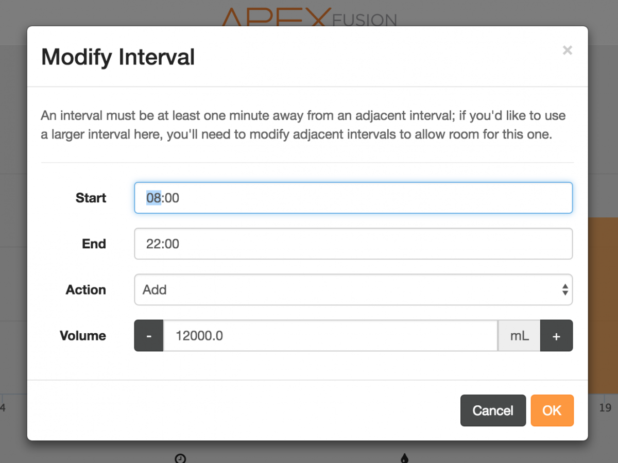
Task: Click the up-down arrows of Action select
Action: tap(565, 289)
